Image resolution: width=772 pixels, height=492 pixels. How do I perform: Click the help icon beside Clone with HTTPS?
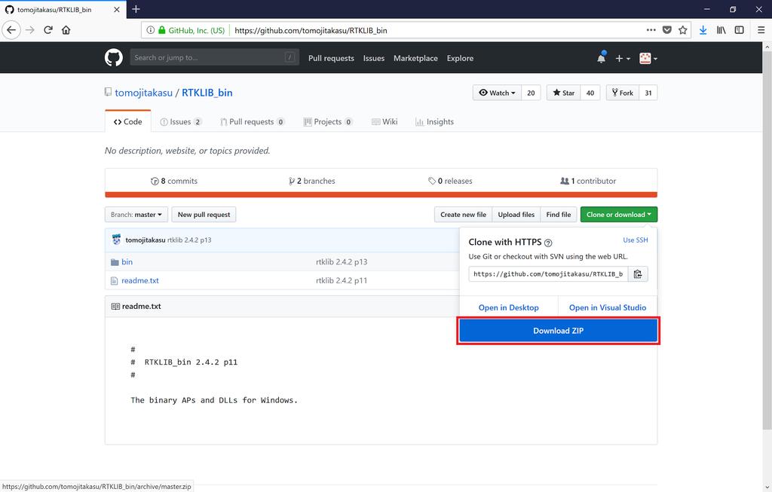coord(548,243)
